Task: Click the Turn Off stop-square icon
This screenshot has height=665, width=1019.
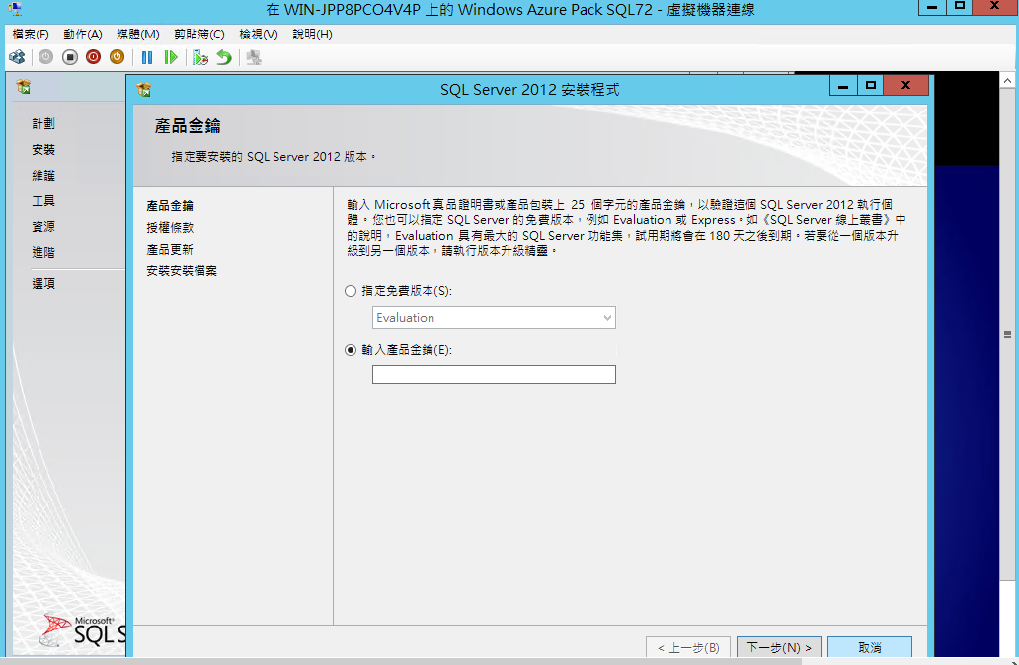Action: (x=69, y=58)
